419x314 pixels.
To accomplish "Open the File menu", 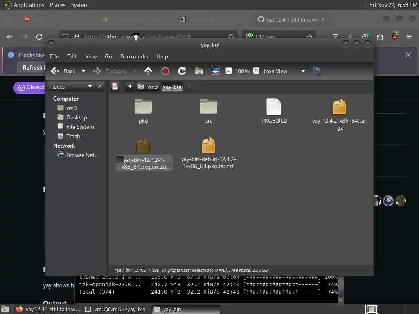I will 54,56.
